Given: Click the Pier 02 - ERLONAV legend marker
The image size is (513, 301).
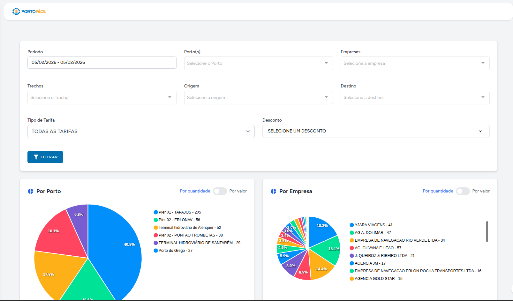Looking at the screenshot, I should coord(156,220).
